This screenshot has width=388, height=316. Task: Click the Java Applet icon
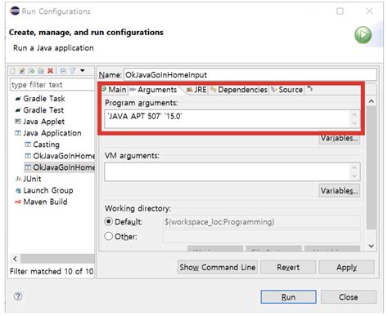click(18, 122)
